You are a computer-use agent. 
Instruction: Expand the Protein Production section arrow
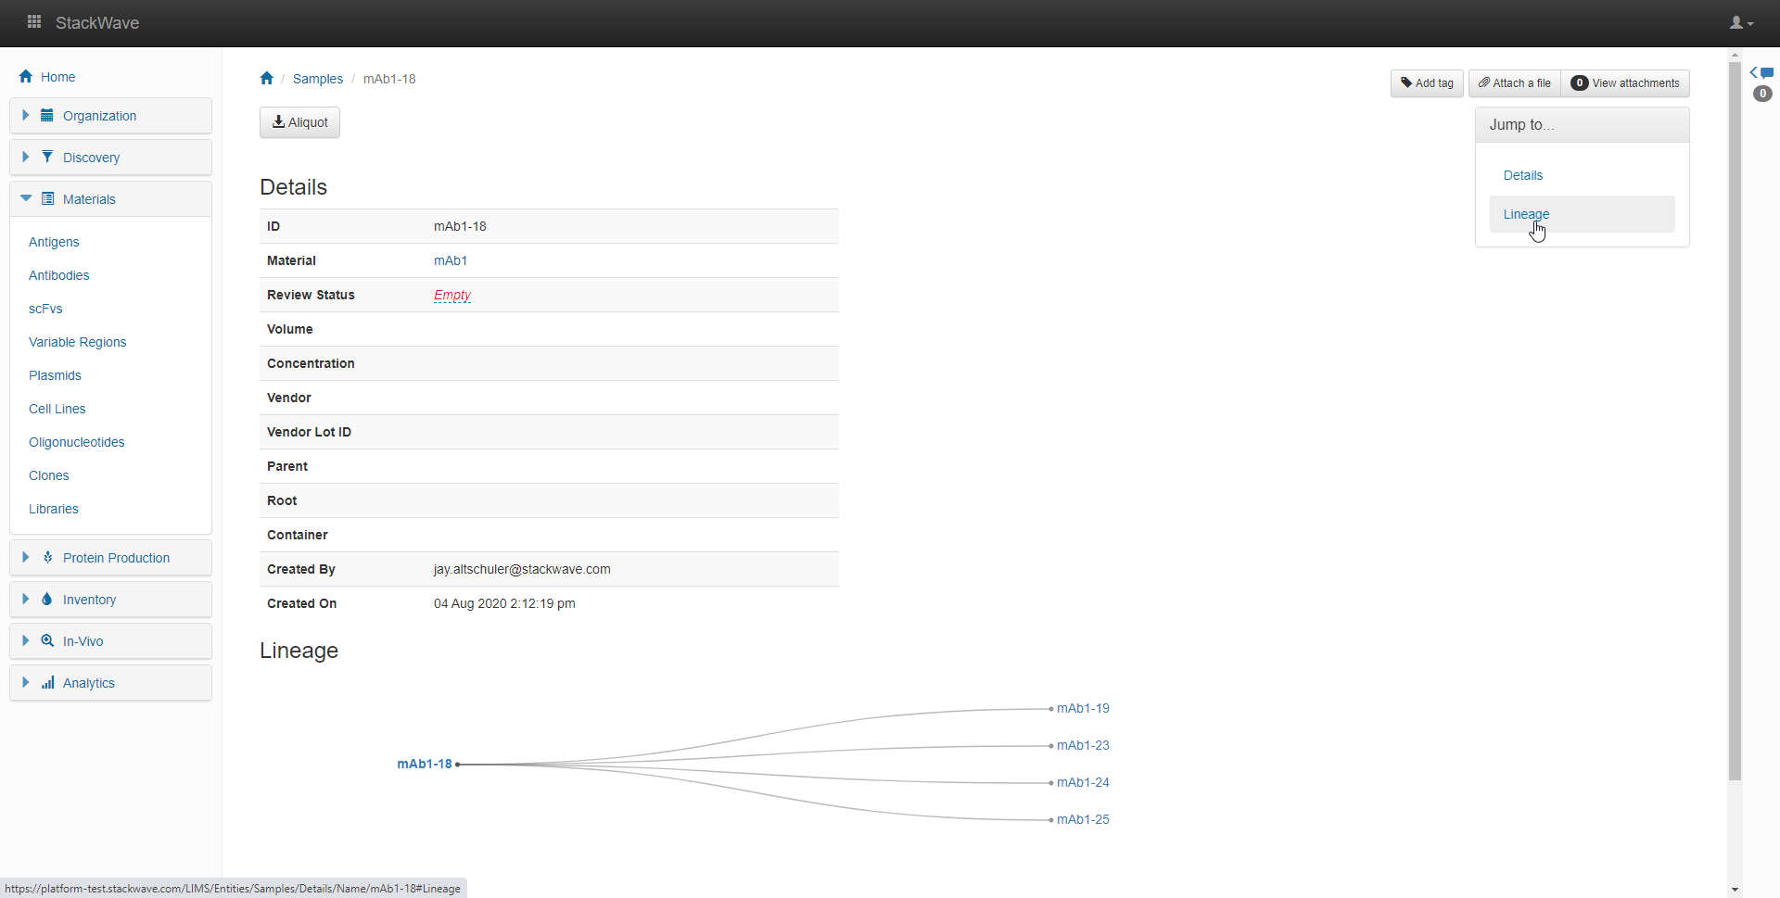coord(26,558)
